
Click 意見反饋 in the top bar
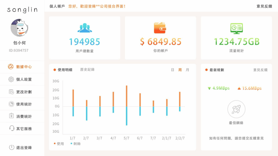[264, 6]
